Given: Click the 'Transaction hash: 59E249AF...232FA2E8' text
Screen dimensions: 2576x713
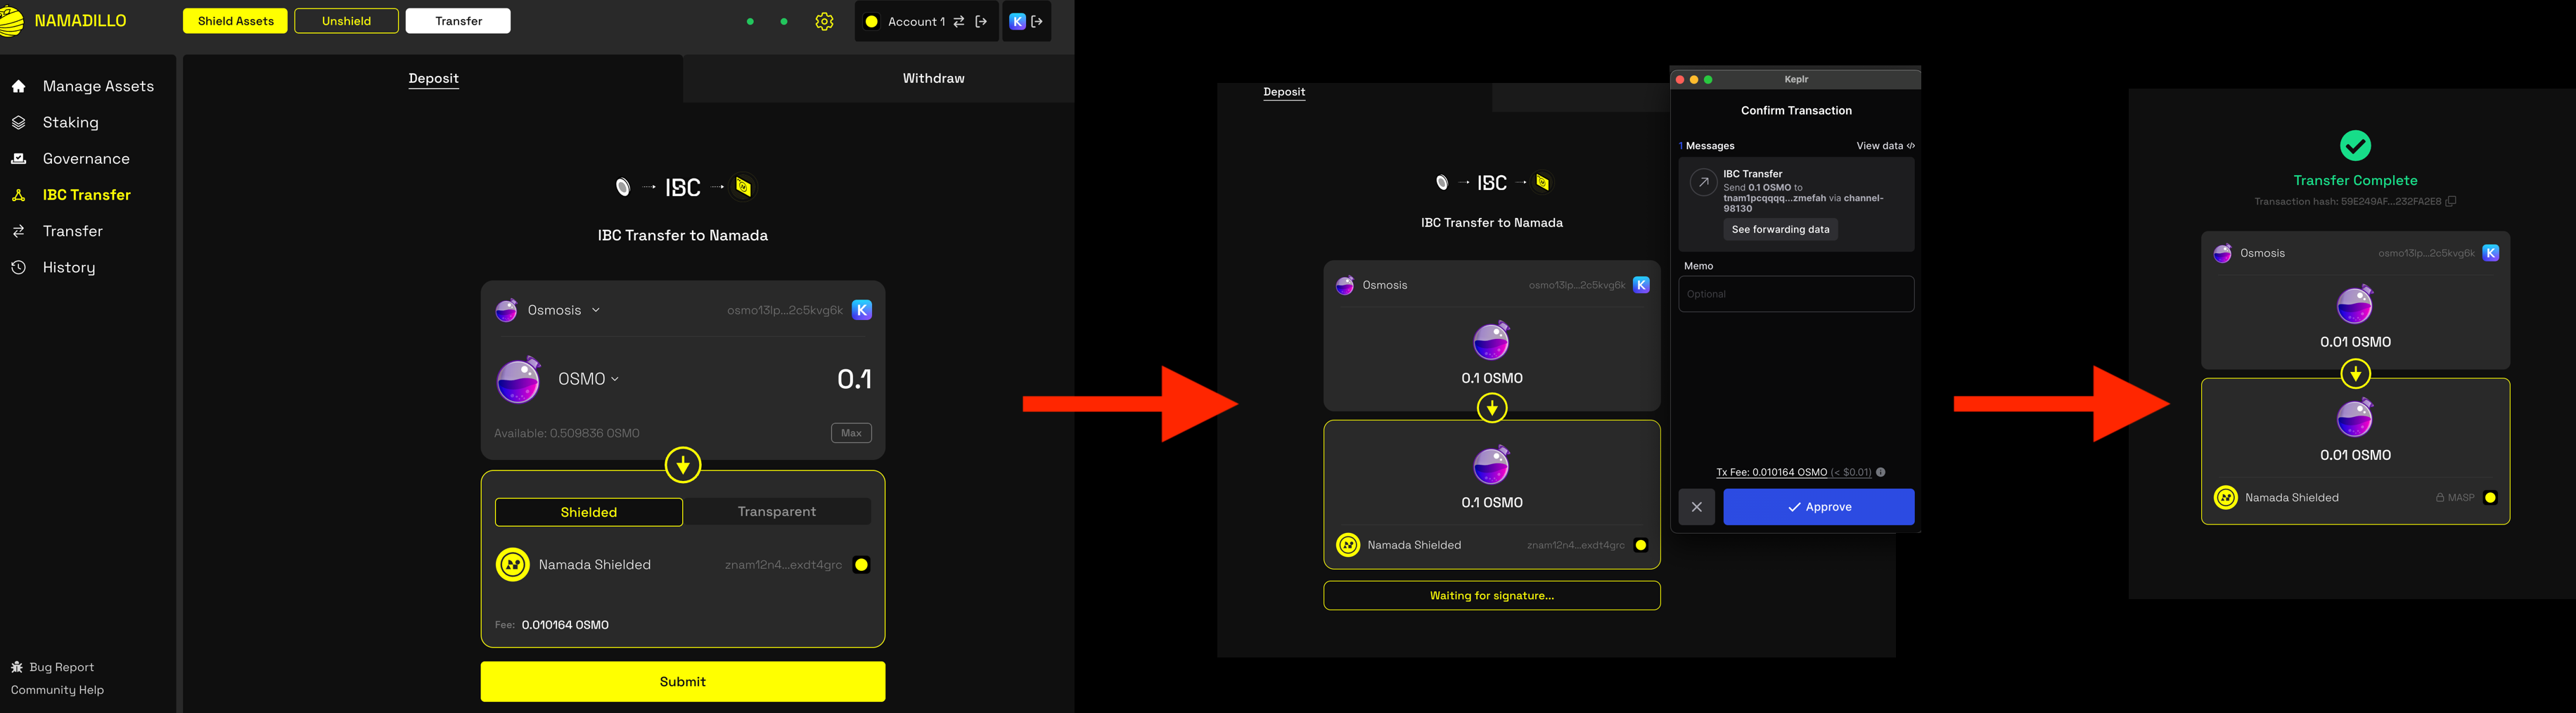Looking at the screenshot, I should (x=2347, y=202).
